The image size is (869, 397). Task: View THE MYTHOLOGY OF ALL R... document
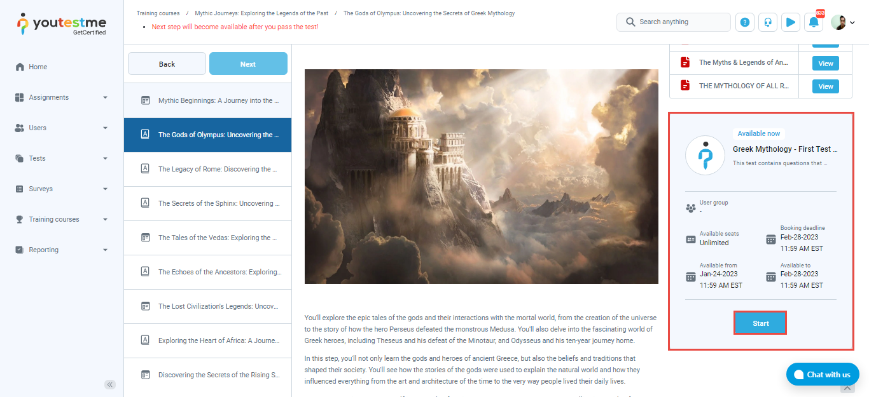click(826, 86)
